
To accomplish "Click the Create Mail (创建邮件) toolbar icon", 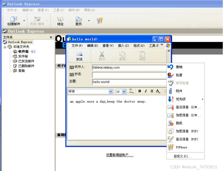I will click(14, 21).
